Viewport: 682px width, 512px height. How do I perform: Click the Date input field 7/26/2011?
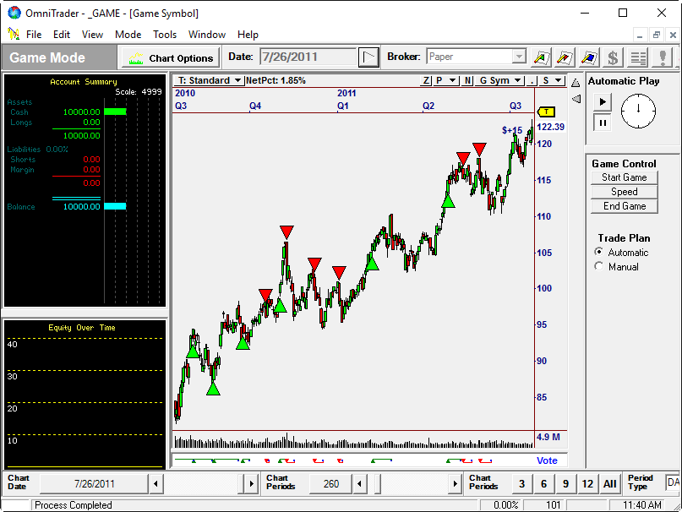(308, 57)
